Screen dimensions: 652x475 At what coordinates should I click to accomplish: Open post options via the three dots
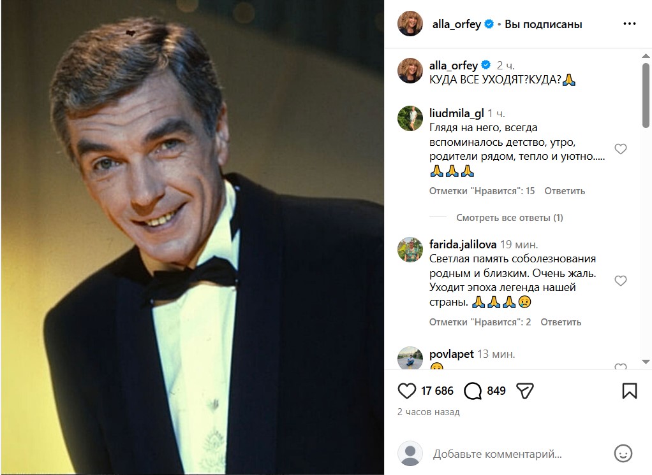point(630,24)
